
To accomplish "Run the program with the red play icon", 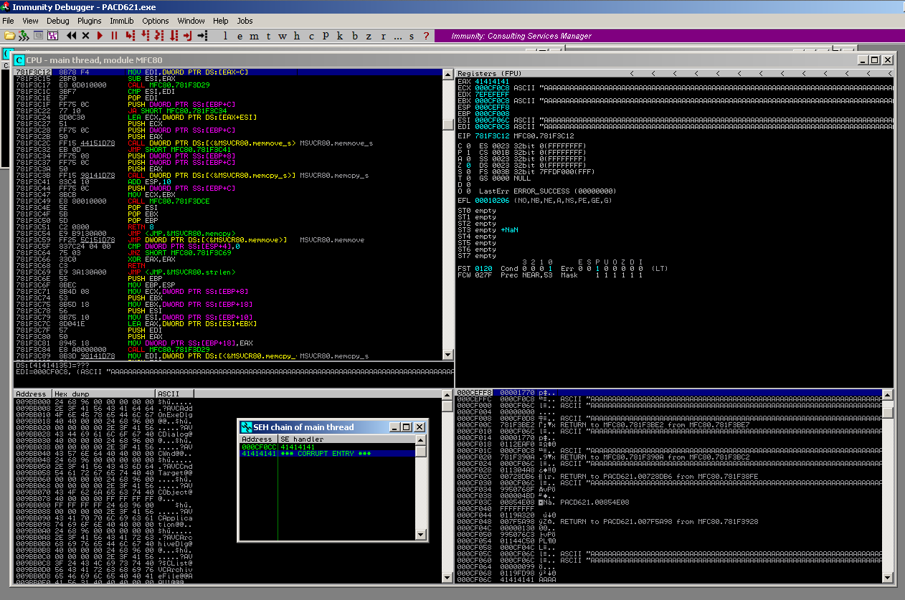I will tap(100, 35).
